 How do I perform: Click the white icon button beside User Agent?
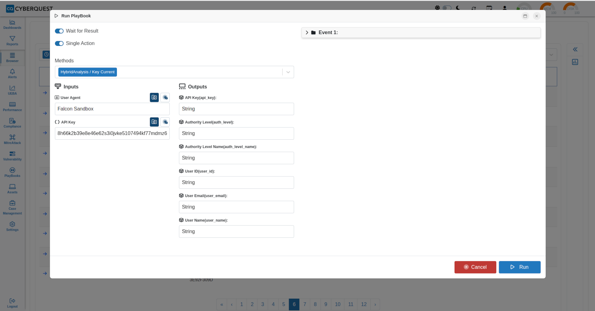(165, 97)
